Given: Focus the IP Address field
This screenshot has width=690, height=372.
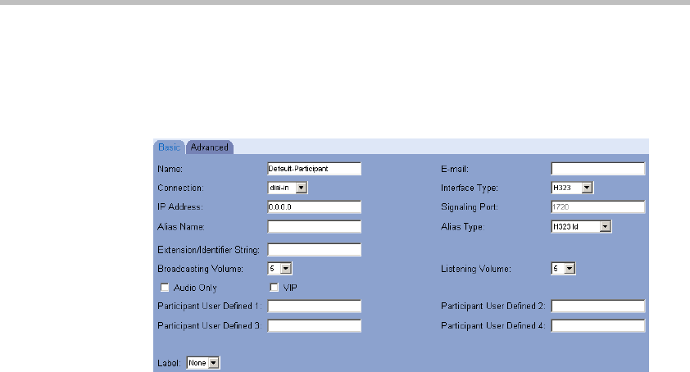Looking at the screenshot, I should (x=314, y=207).
